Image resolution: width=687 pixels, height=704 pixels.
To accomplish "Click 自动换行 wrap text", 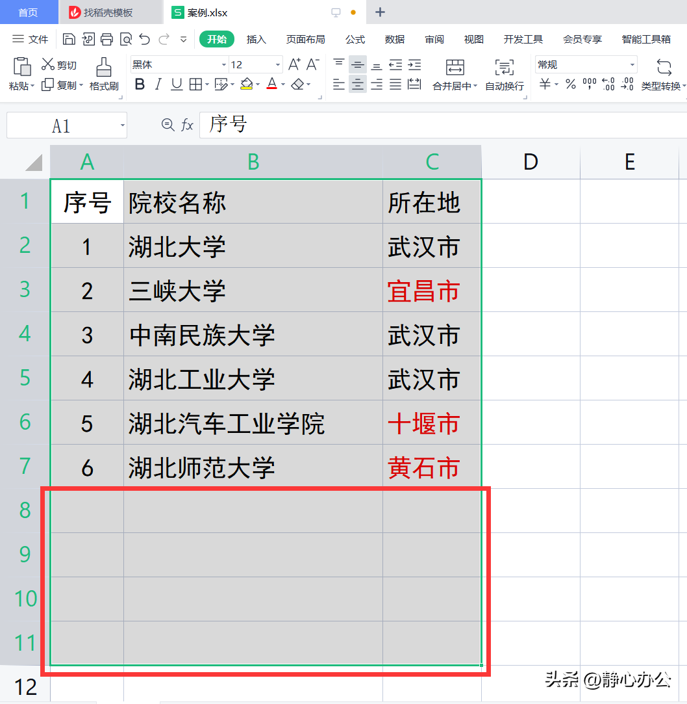I will [x=505, y=75].
